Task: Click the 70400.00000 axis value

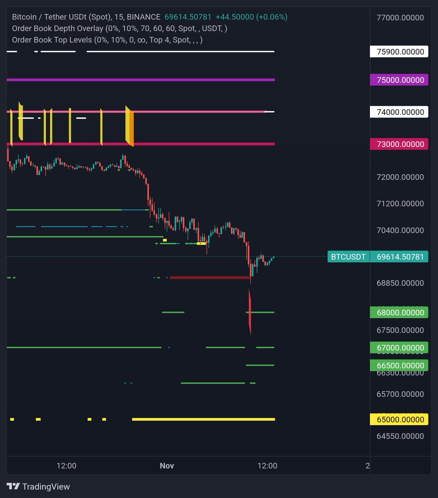Action: [x=400, y=230]
